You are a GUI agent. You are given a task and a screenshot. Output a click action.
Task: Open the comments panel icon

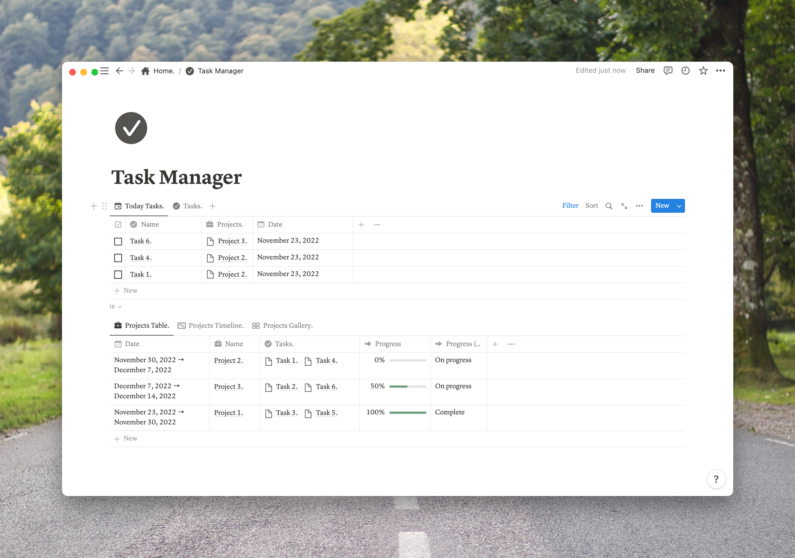[x=667, y=71]
